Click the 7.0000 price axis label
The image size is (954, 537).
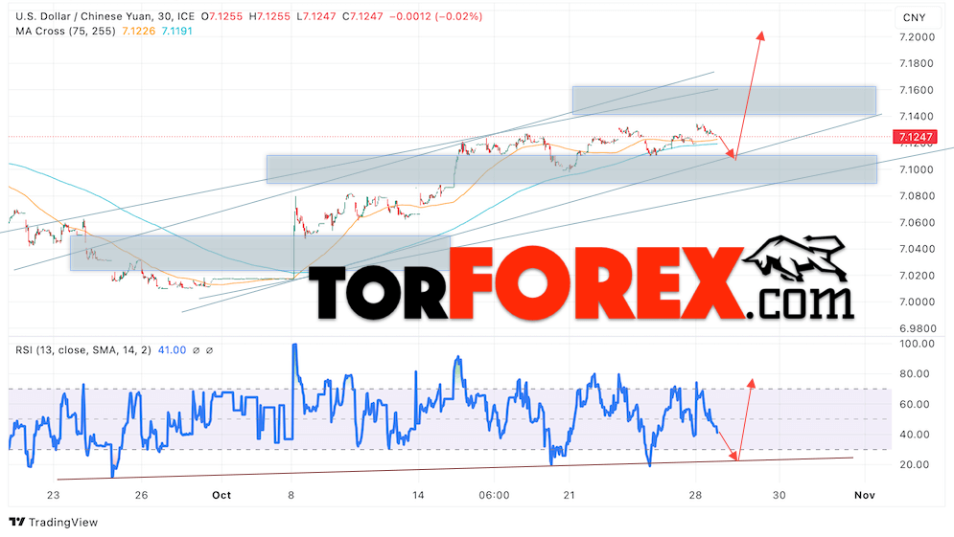[x=917, y=302]
